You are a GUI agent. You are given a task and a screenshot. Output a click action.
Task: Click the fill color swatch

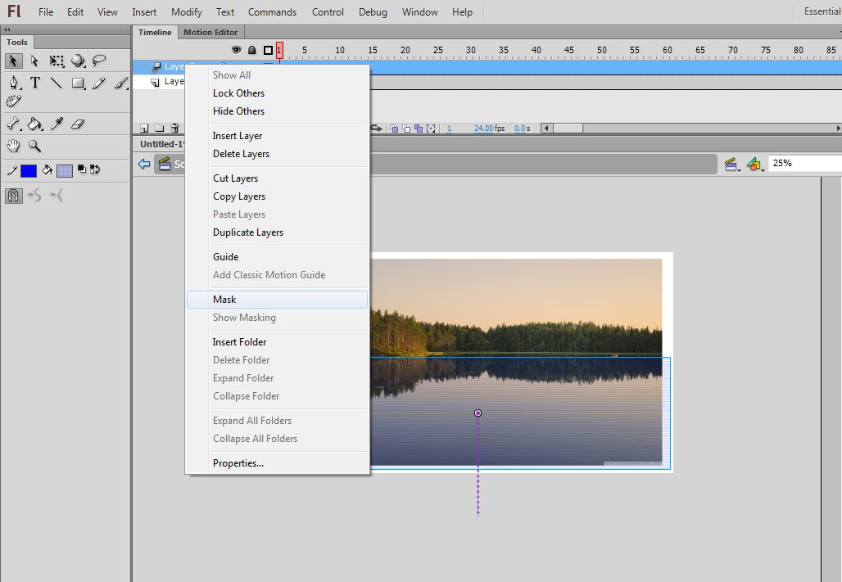click(x=65, y=171)
